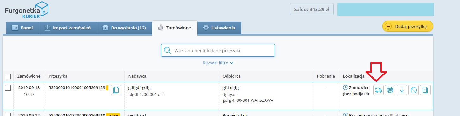Switch to the Import zamówień tab
This screenshot has height=116, width=460.
(67, 28)
